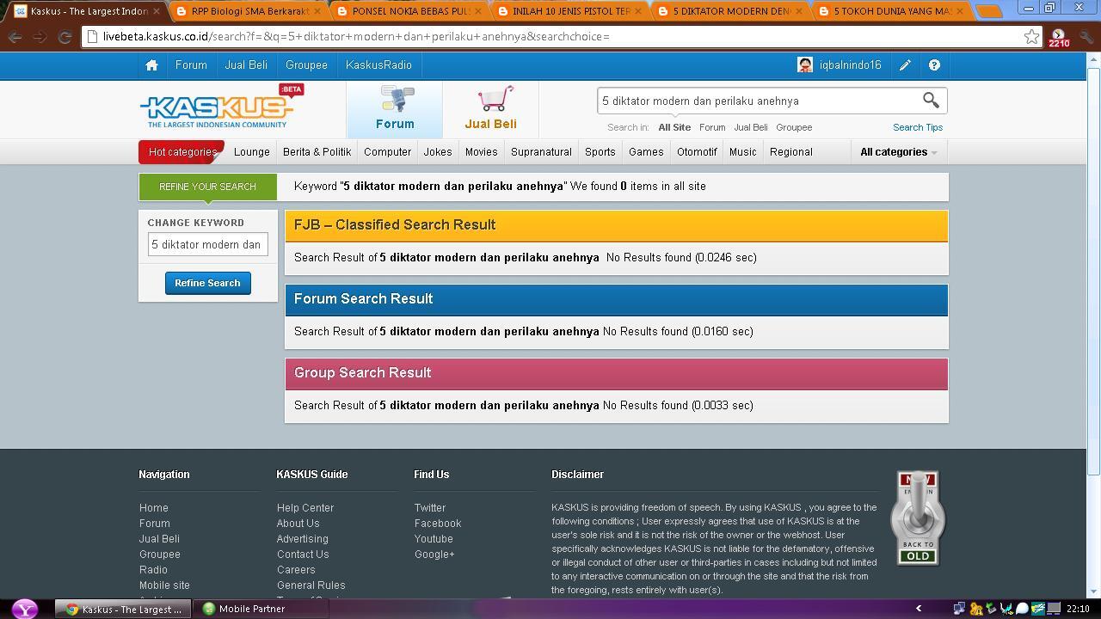
Task: Set search scope to Forum
Action: click(712, 127)
